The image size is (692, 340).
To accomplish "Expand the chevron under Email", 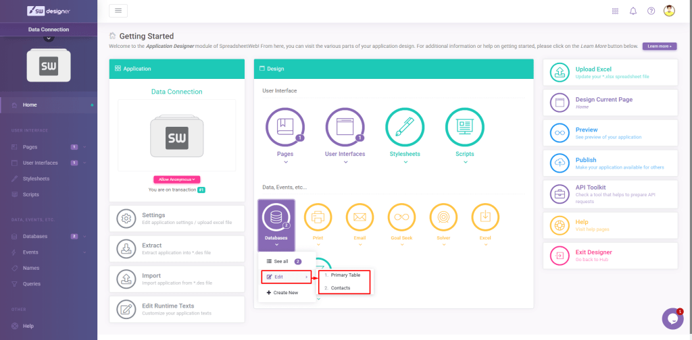I will click(360, 244).
